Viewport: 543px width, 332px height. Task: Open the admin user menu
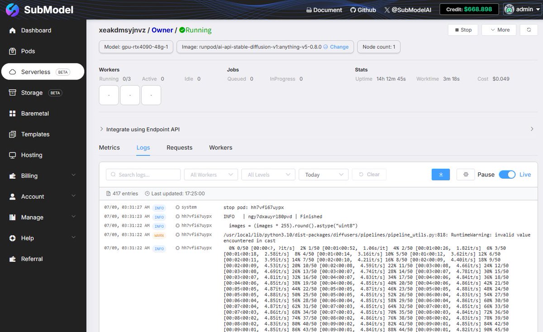522,9
